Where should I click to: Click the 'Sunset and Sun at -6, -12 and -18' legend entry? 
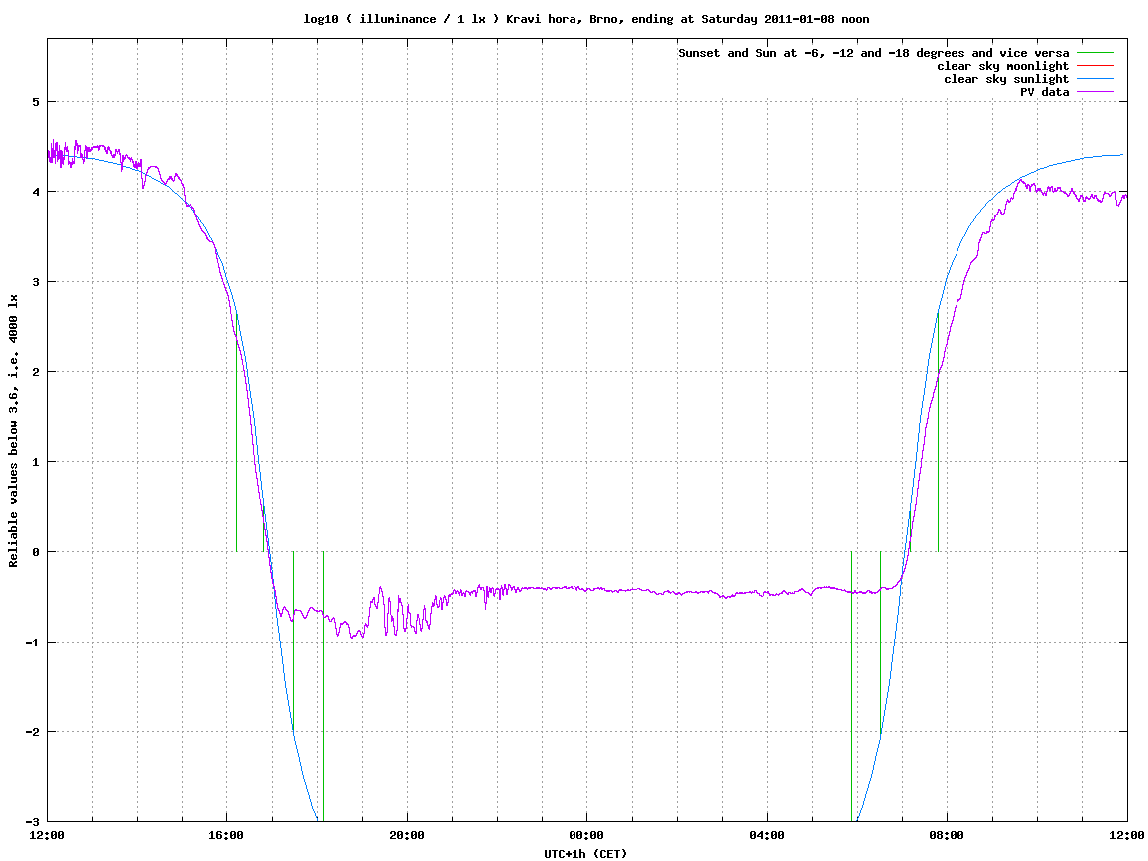point(874,53)
